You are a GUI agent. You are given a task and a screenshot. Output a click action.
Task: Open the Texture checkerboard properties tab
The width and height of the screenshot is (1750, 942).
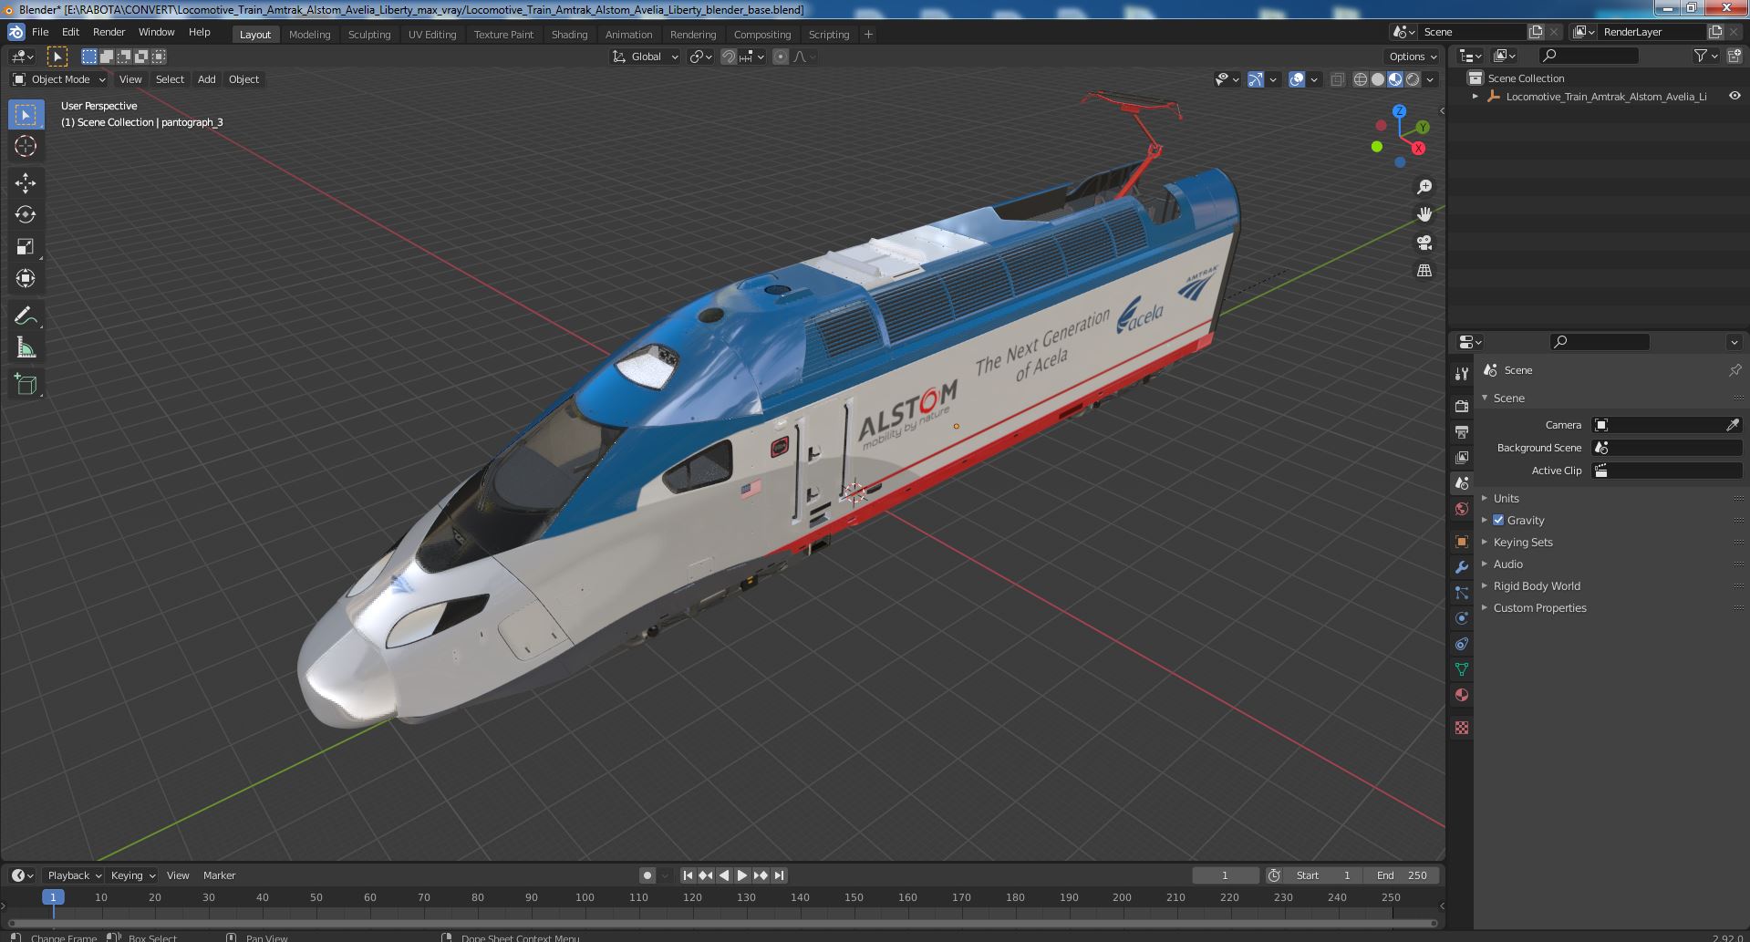(x=1462, y=728)
